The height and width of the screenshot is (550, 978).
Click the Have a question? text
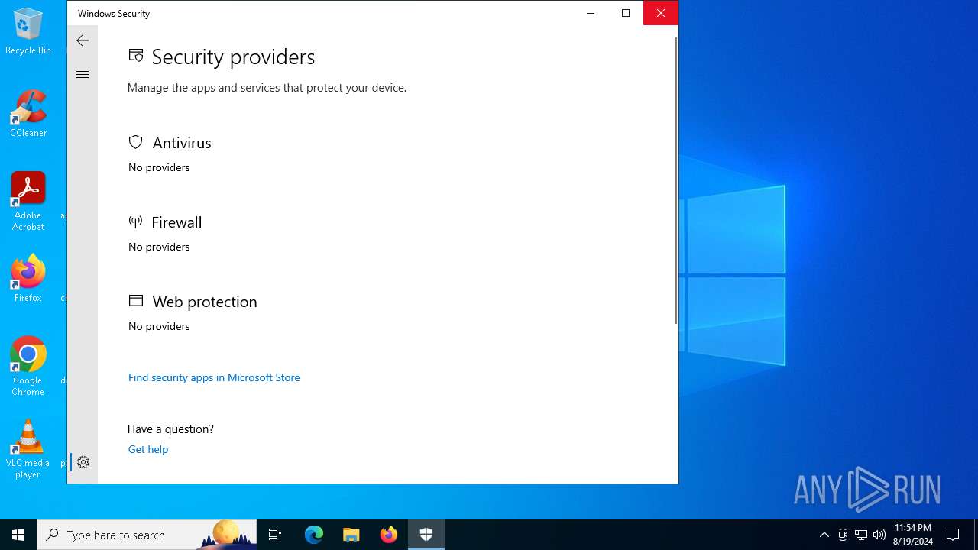point(170,429)
